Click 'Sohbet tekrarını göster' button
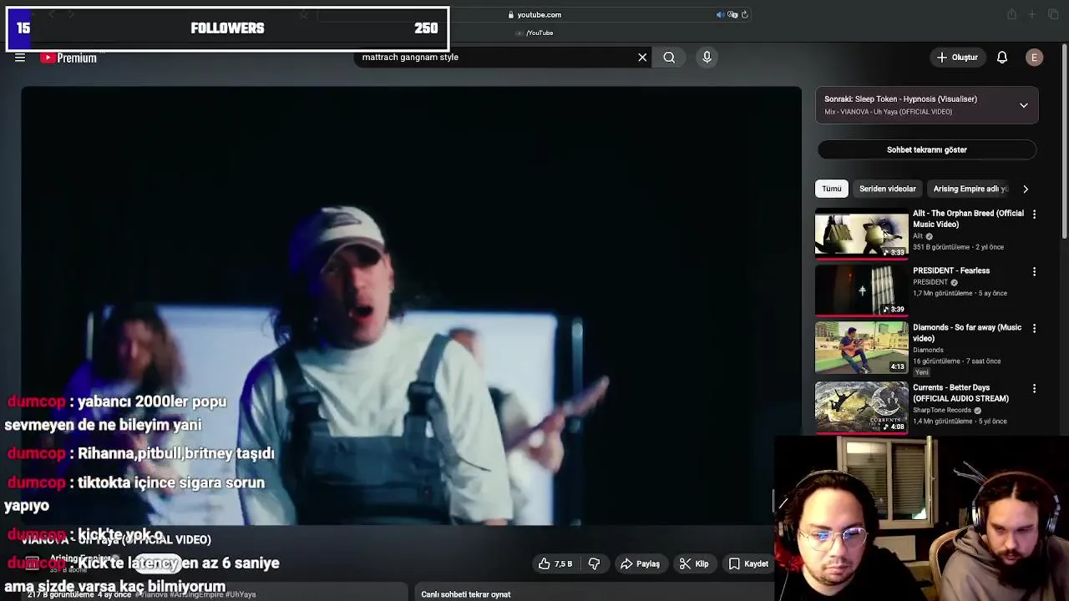The image size is (1069, 601). pos(927,150)
